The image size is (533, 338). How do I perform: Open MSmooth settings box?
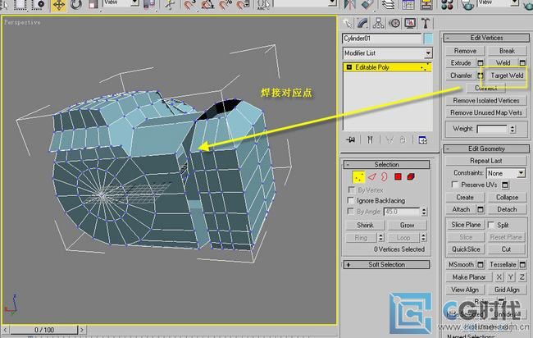click(x=481, y=264)
